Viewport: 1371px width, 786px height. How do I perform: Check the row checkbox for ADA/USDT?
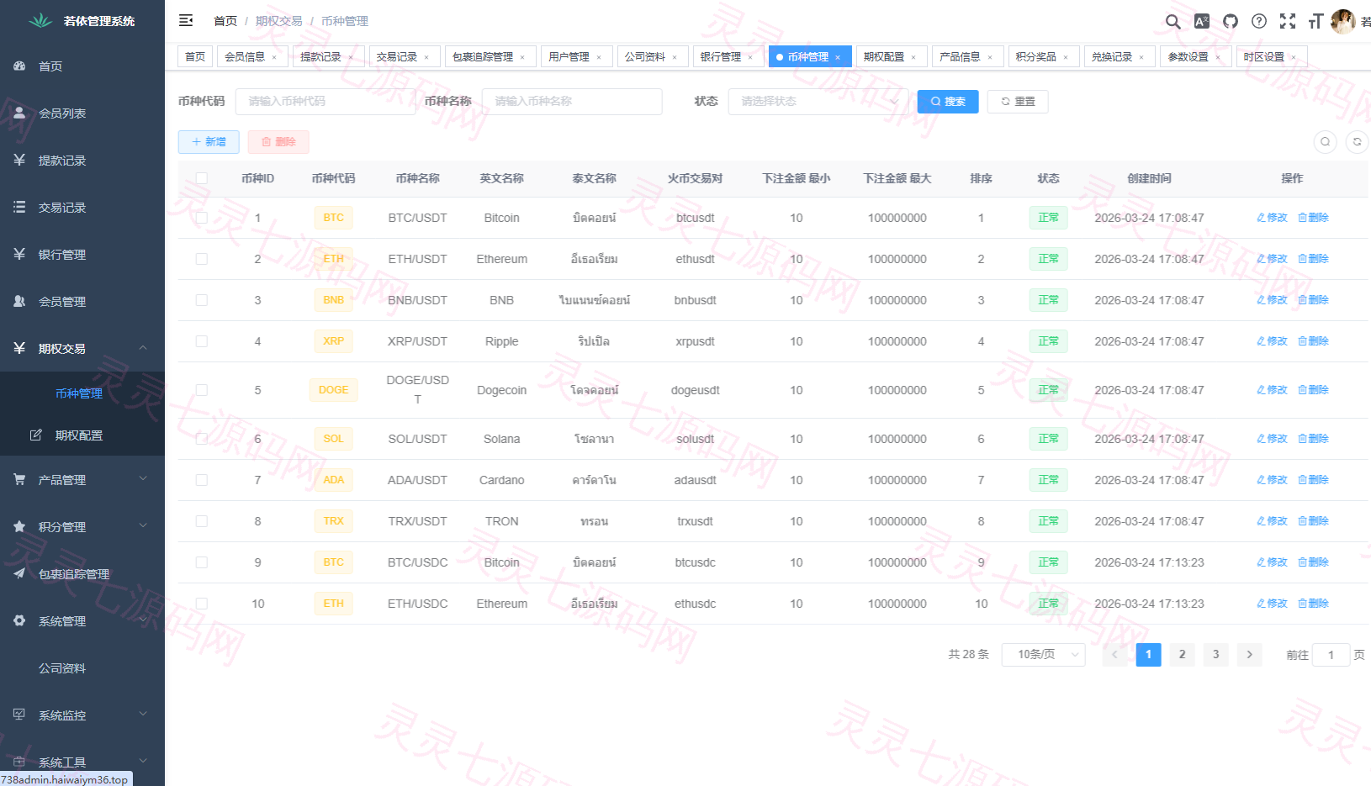click(x=202, y=480)
